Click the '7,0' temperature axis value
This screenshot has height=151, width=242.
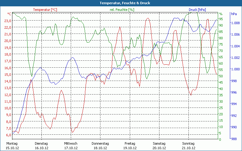(x=8, y=128)
